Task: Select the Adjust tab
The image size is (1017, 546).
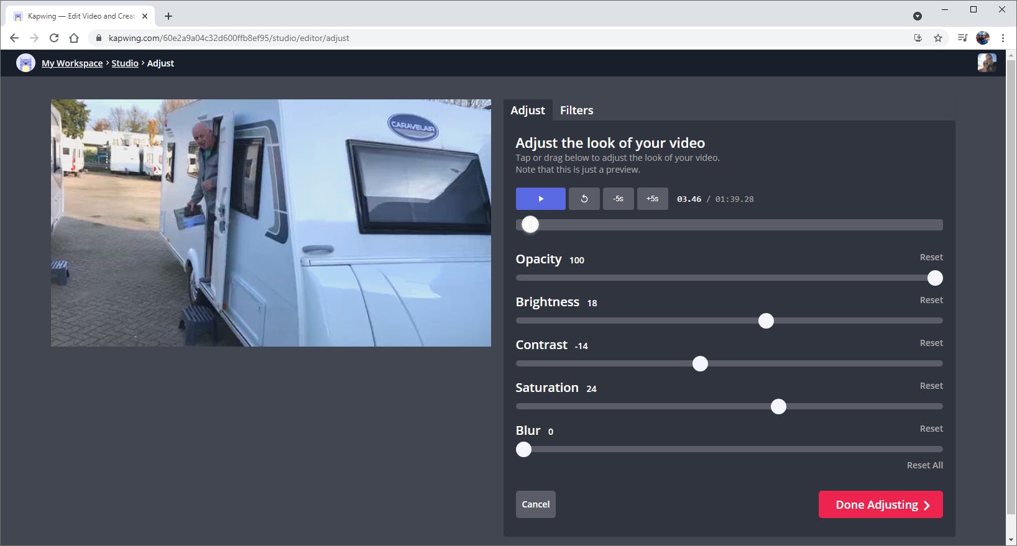Action: point(528,111)
